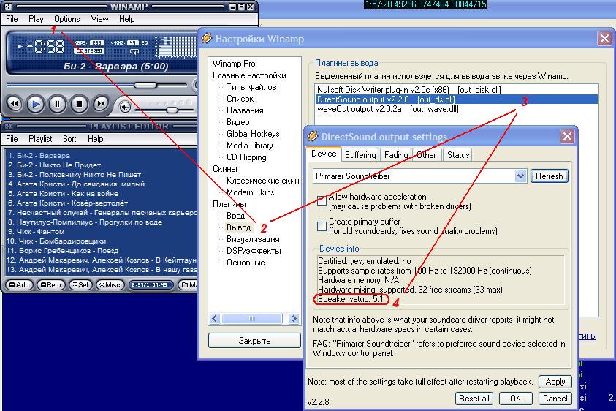Screen dimensions: 616x411
Task: Pause playback in the Winamp player
Action: click(57, 105)
